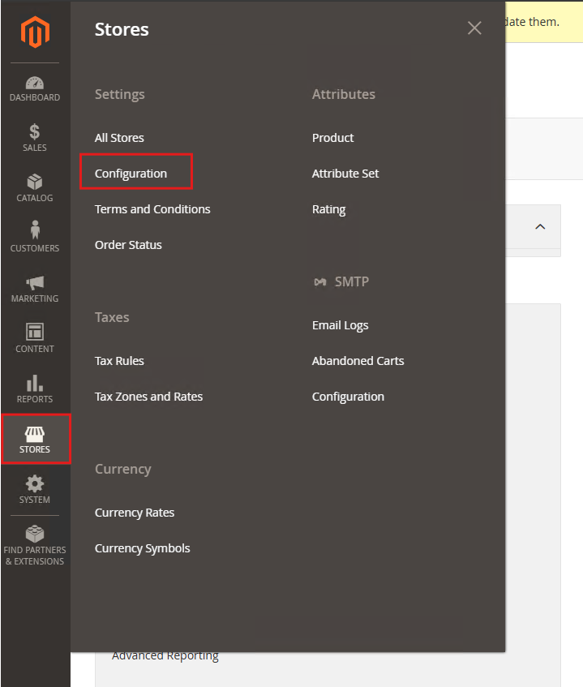Open SMTP Abandoned Carts
583x687 pixels.
point(358,361)
